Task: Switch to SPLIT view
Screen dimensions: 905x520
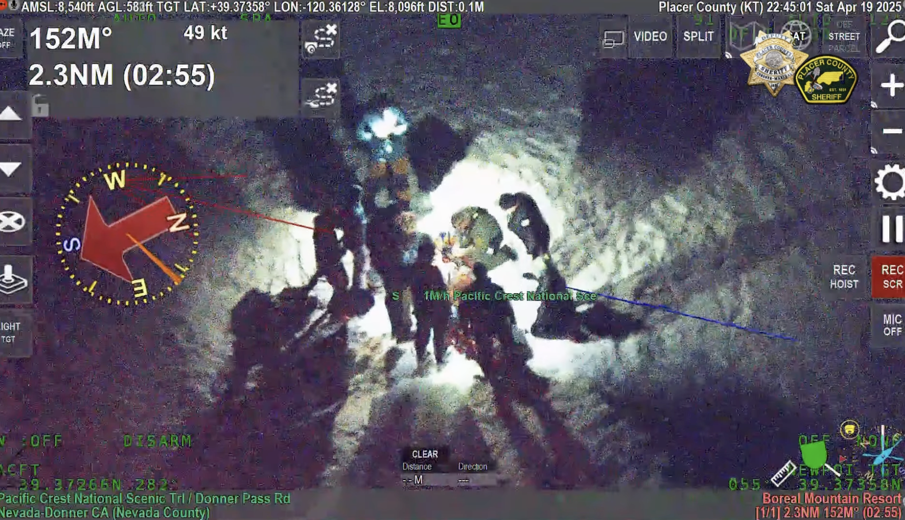Action: click(x=698, y=36)
